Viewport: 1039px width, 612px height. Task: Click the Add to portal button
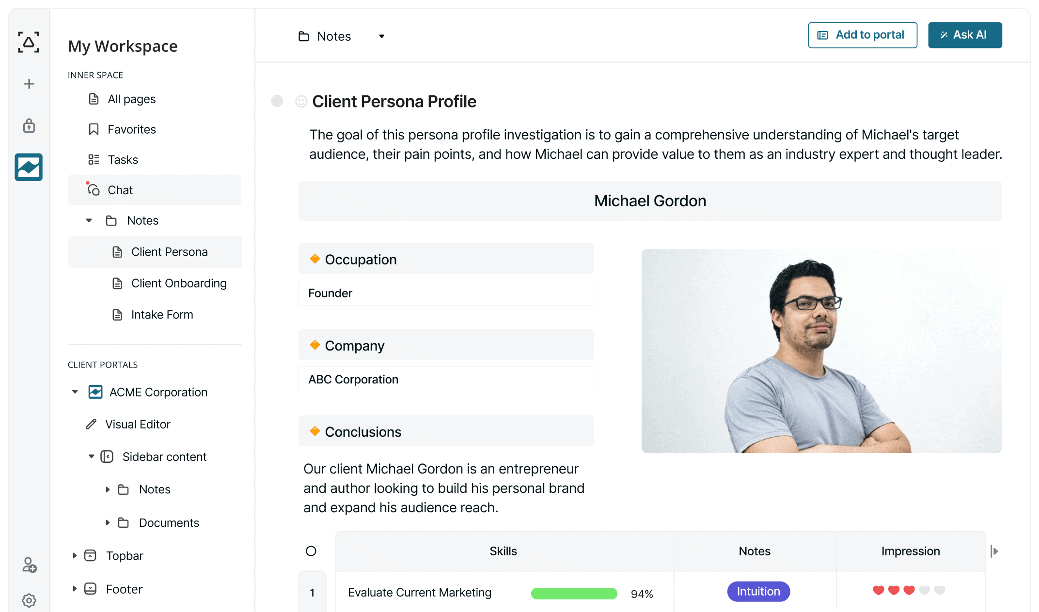point(862,35)
